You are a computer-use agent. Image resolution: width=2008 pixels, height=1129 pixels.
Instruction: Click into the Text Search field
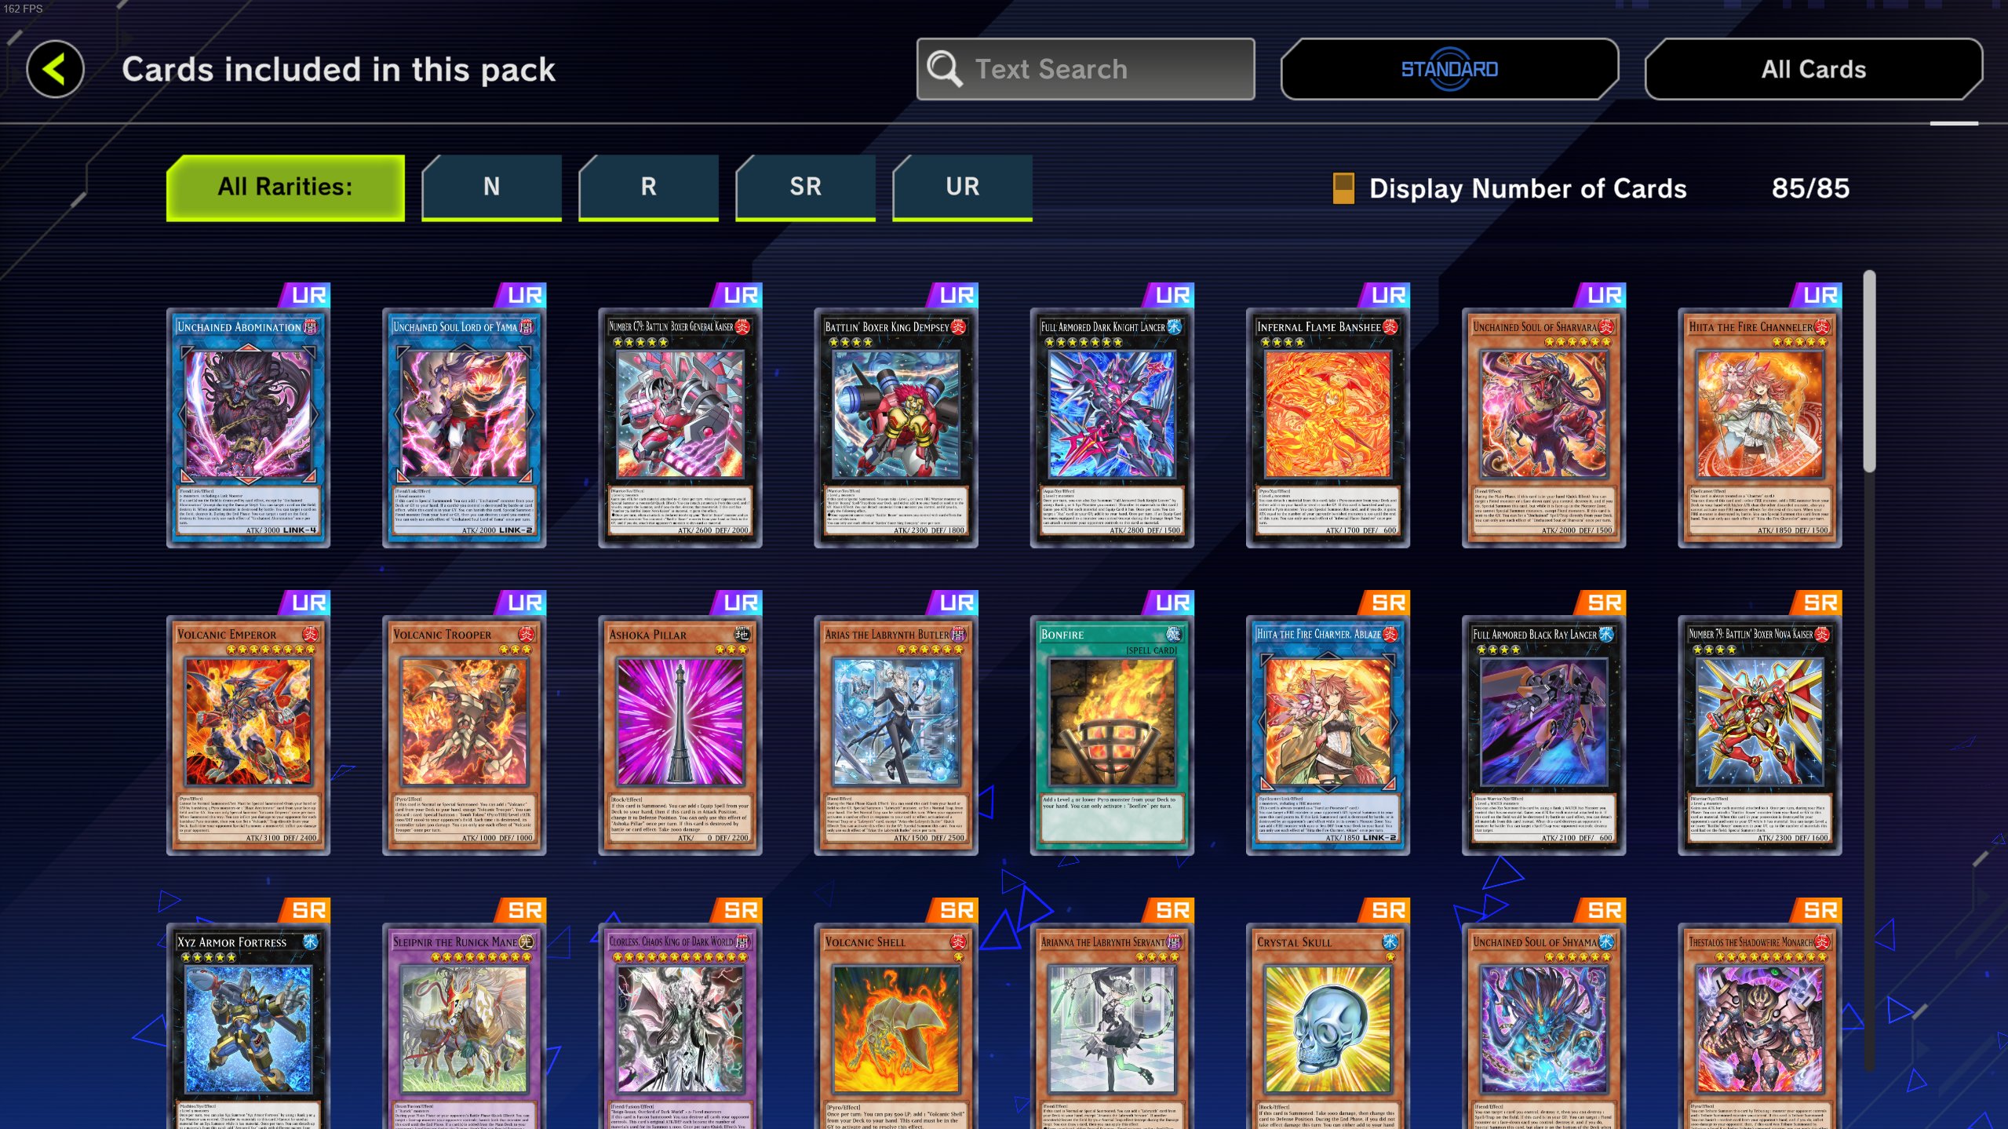[1086, 69]
